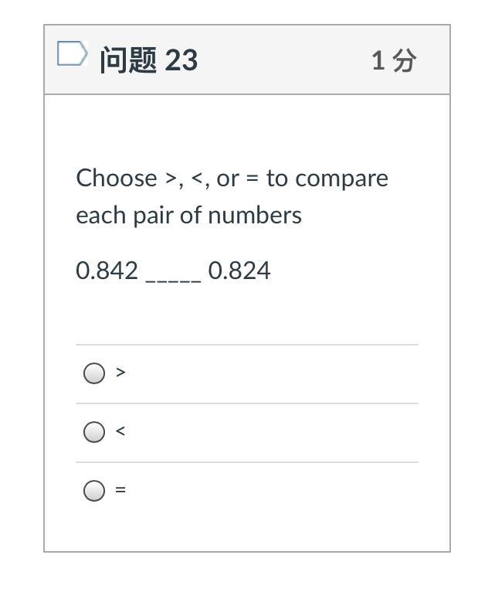Viewport: 478px width, 606px height.
Task: Select the equals radio button
Action: 93,491
